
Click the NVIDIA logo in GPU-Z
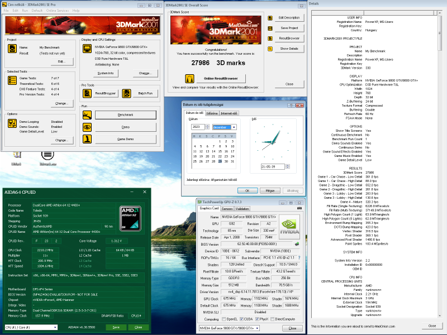coord(289,227)
